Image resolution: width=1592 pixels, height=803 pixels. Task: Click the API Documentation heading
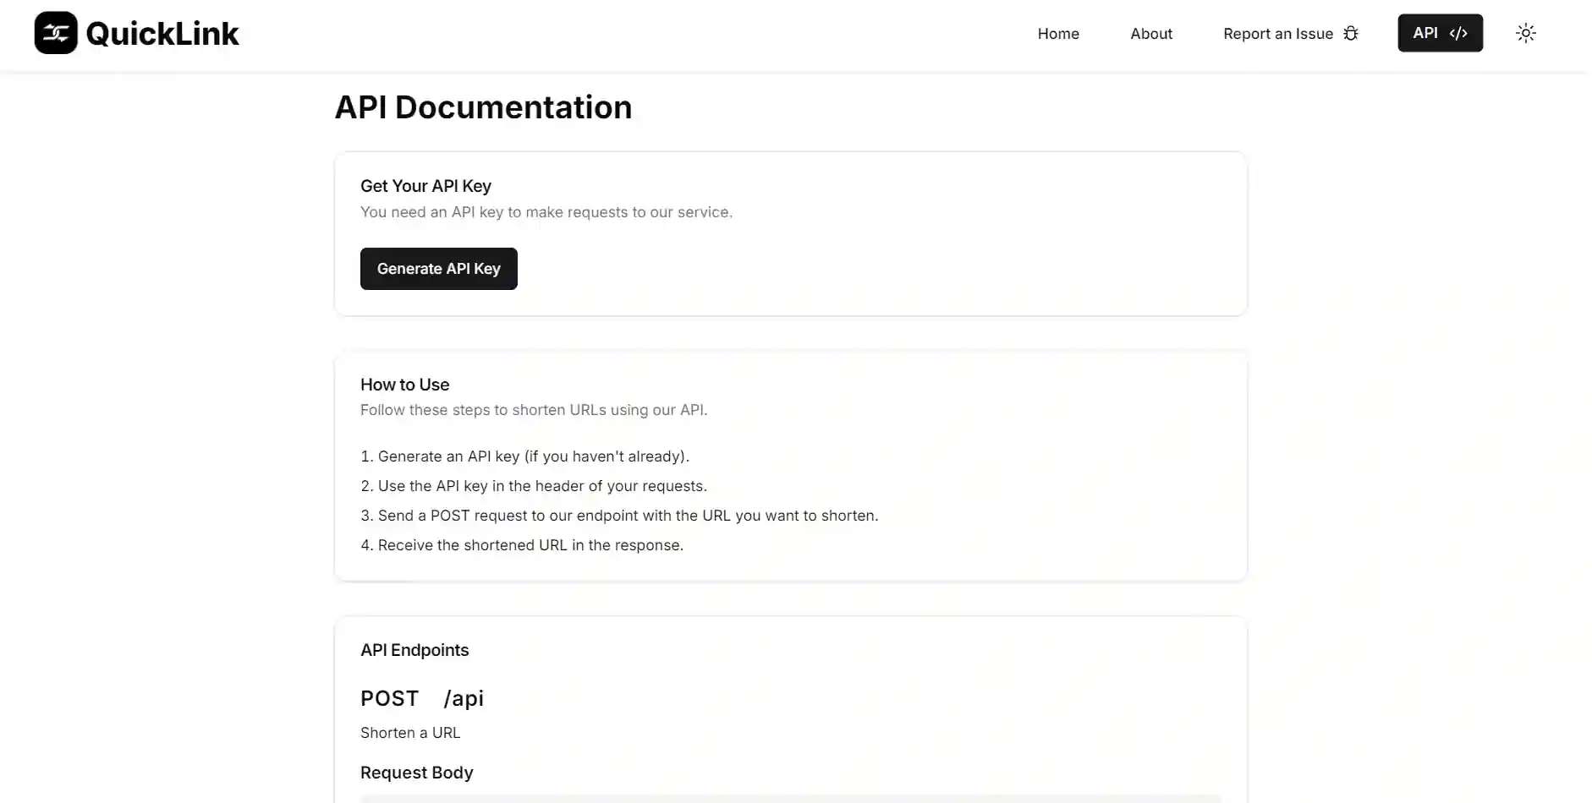point(483,107)
